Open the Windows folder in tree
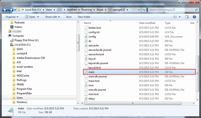Screen dimensions: 201x118 20,102
